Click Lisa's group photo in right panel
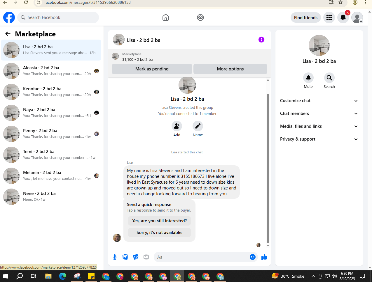 click(x=319, y=45)
